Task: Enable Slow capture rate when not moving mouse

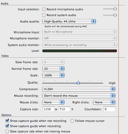Action: (x=7, y=131)
